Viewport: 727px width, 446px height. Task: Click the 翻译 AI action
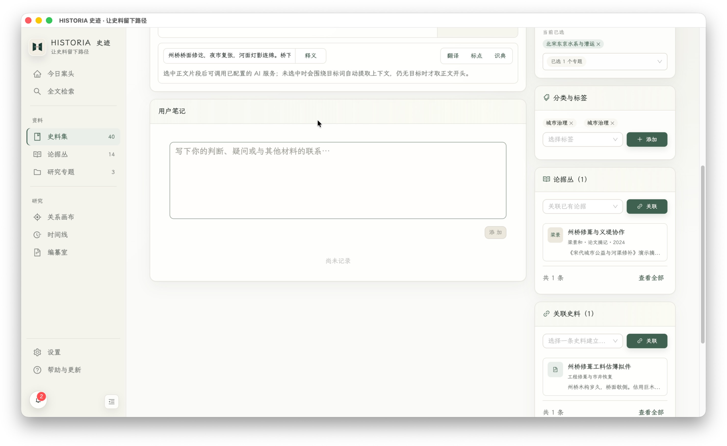pos(453,56)
